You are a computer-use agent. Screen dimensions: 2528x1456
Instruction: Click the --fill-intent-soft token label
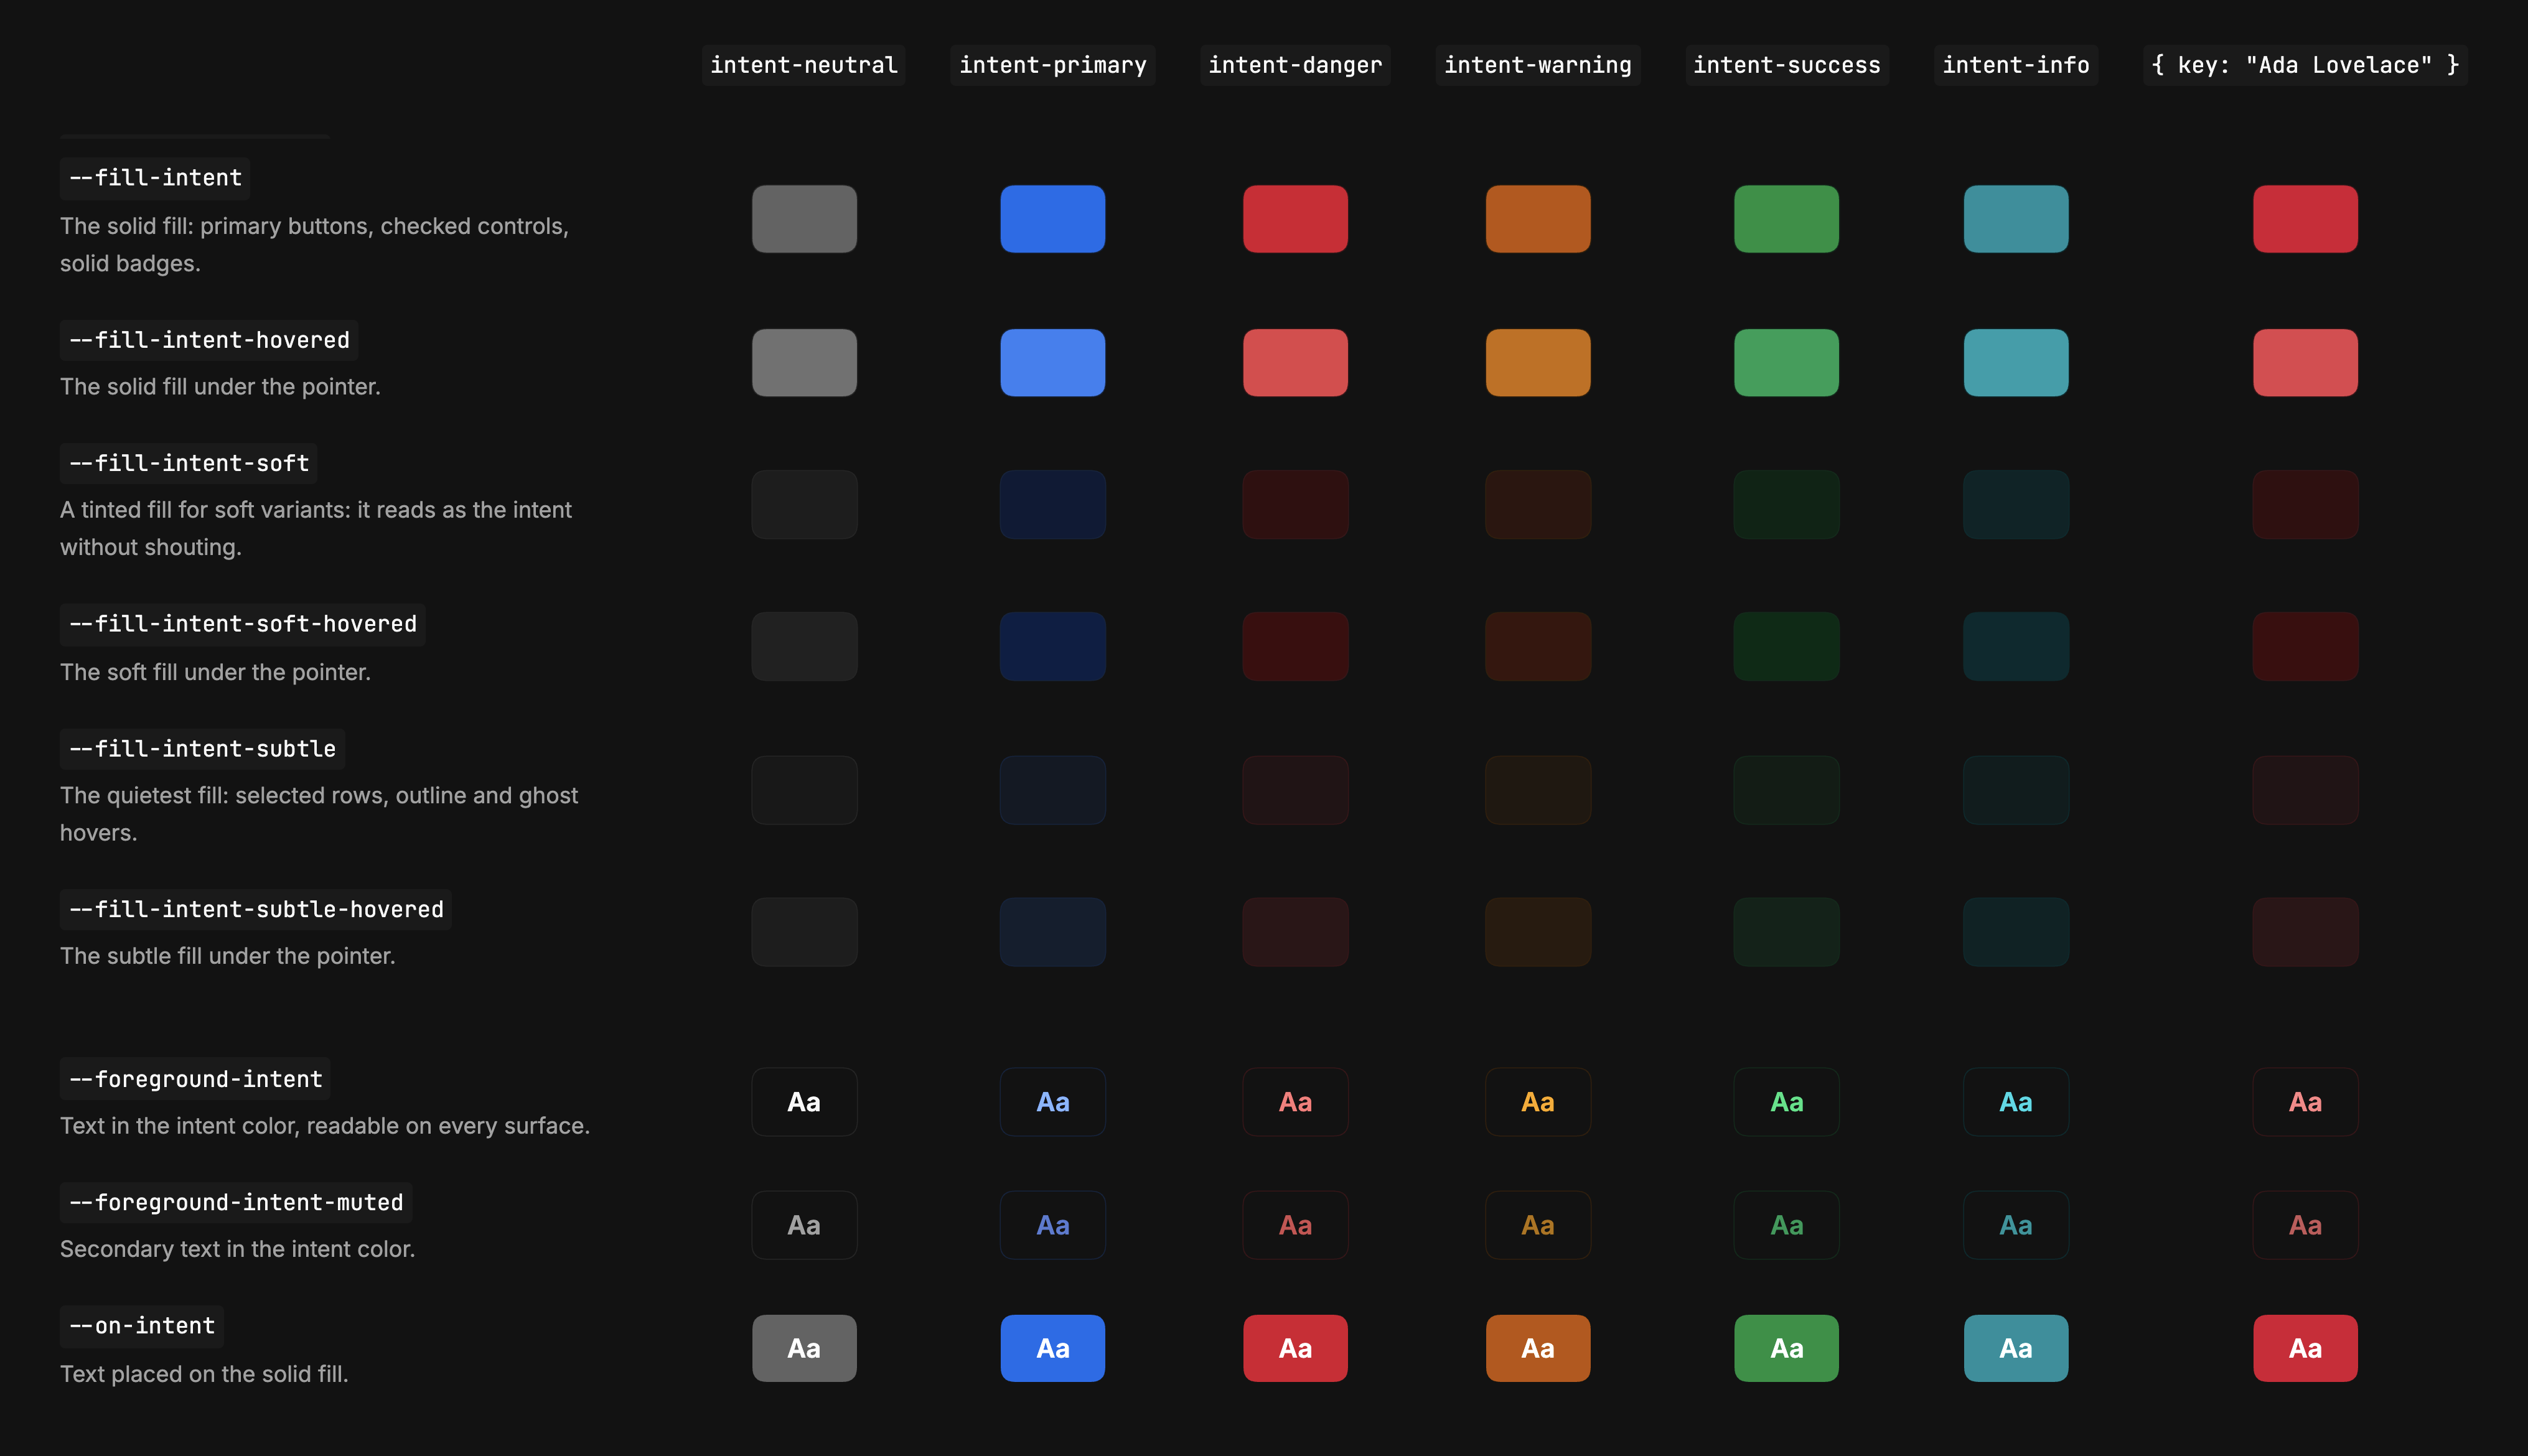(x=189, y=463)
